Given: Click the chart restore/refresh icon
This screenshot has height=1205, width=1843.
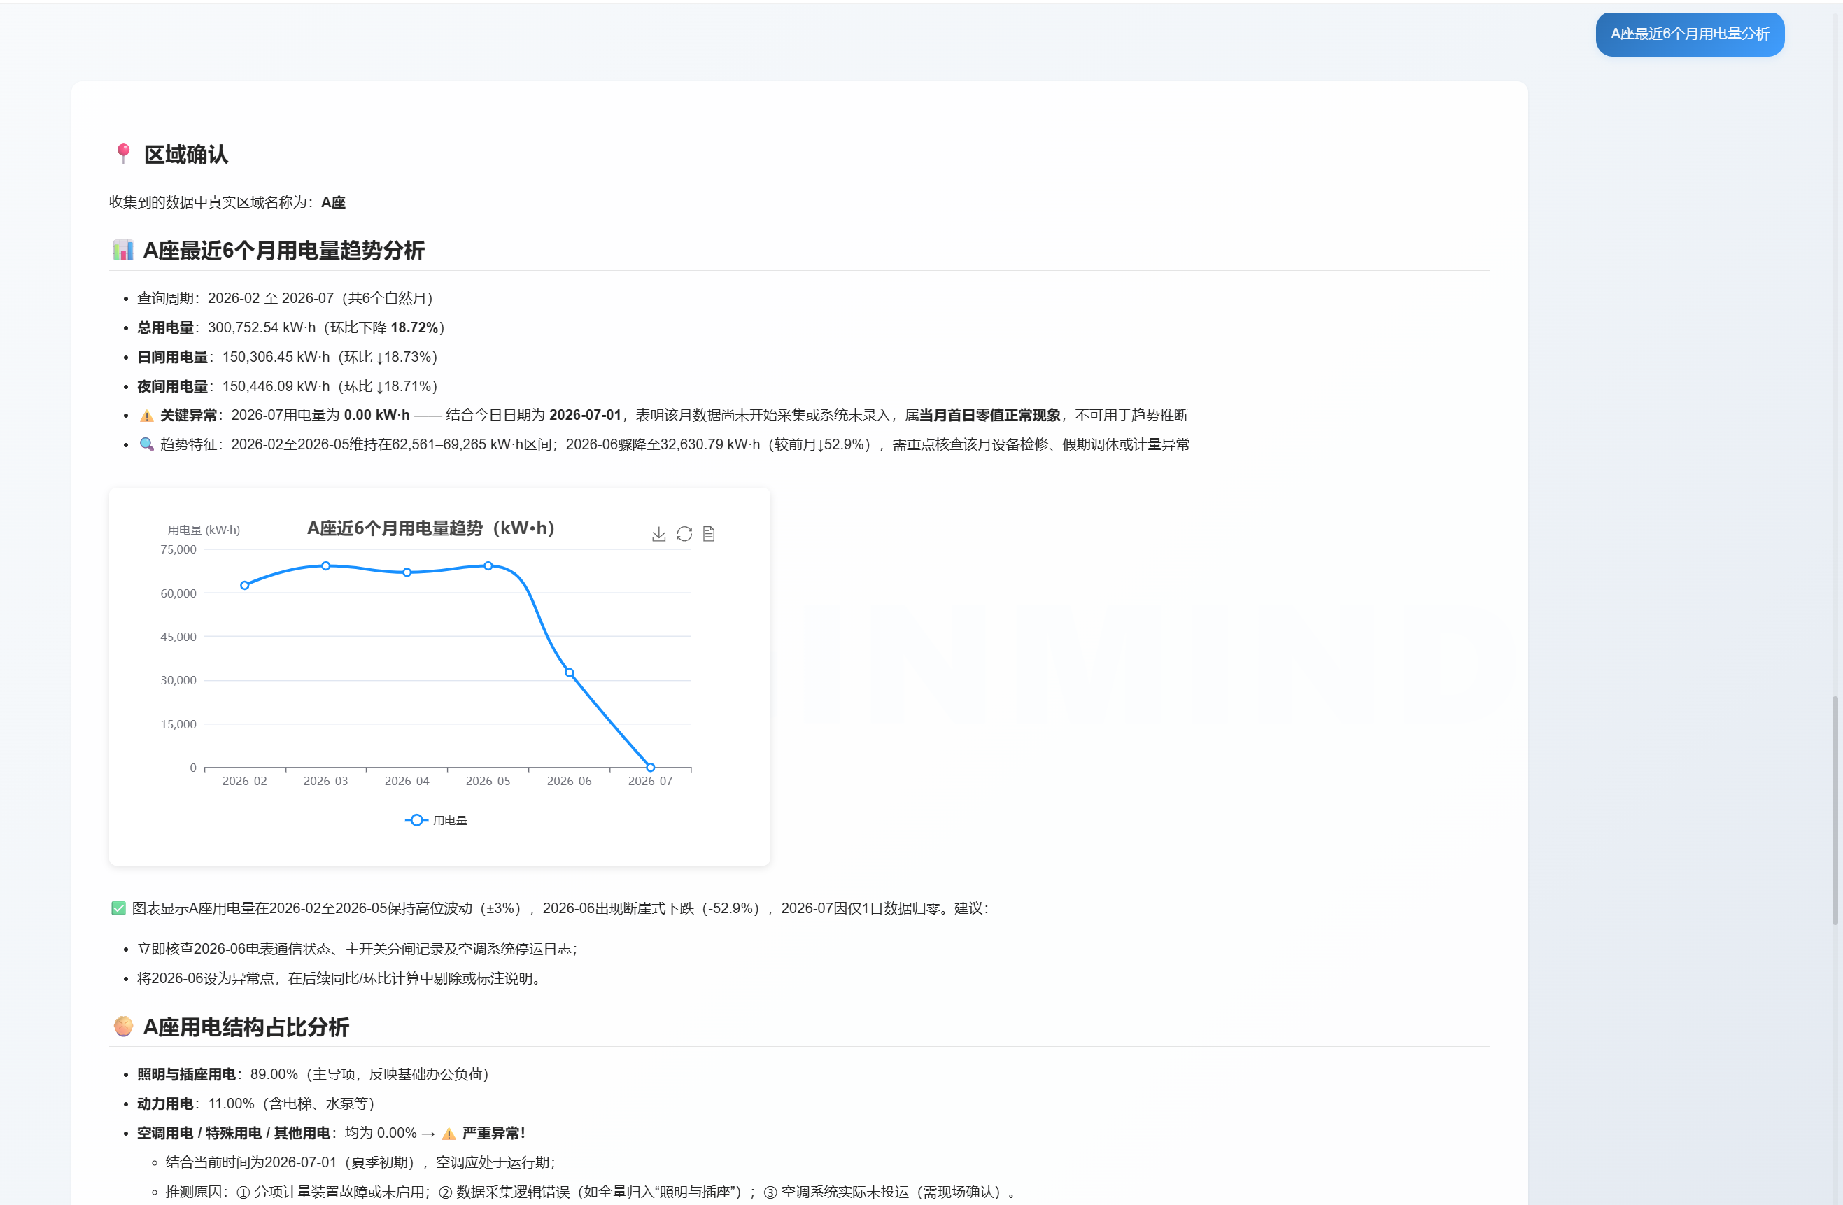Looking at the screenshot, I should [x=684, y=535].
